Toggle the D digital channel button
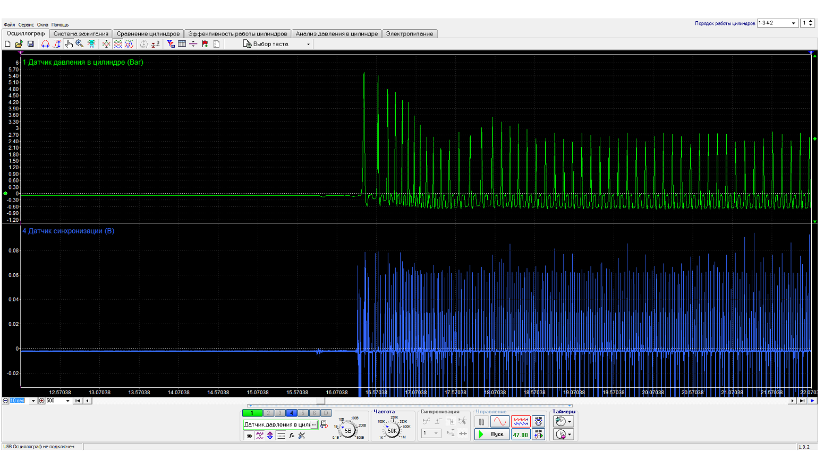 click(x=326, y=413)
